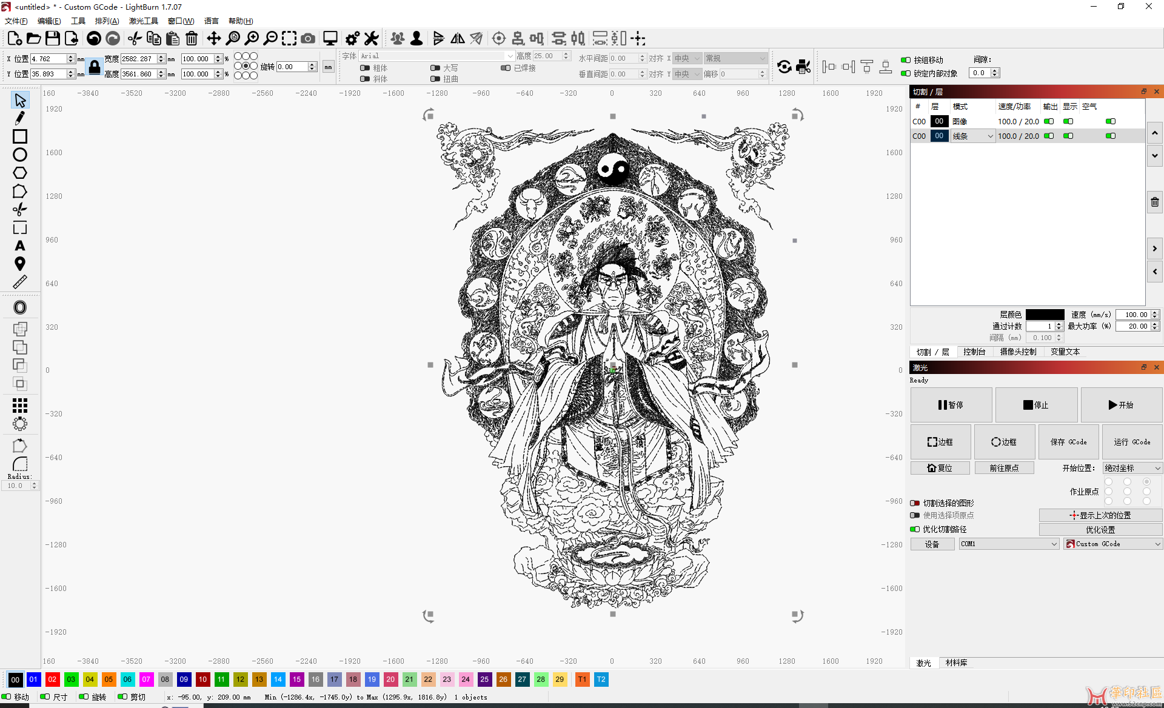This screenshot has height=708, width=1164.
Task: Open the Circular Array tool
Action: 20,424
